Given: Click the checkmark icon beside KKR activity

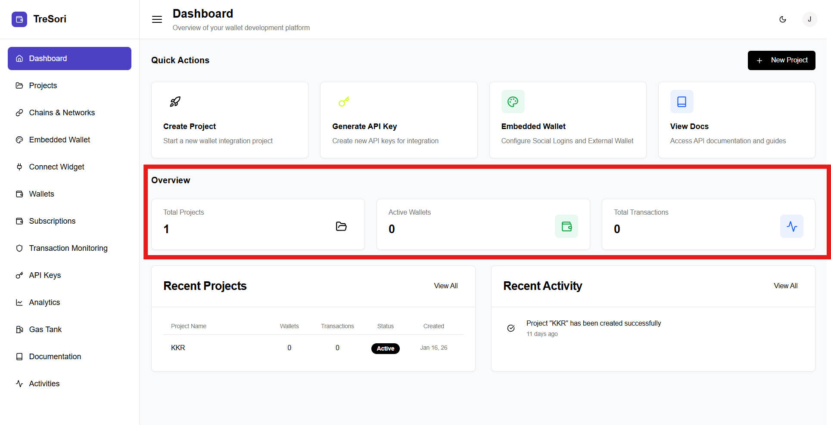Looking at the screenshot, I should (x=511, y=328).
